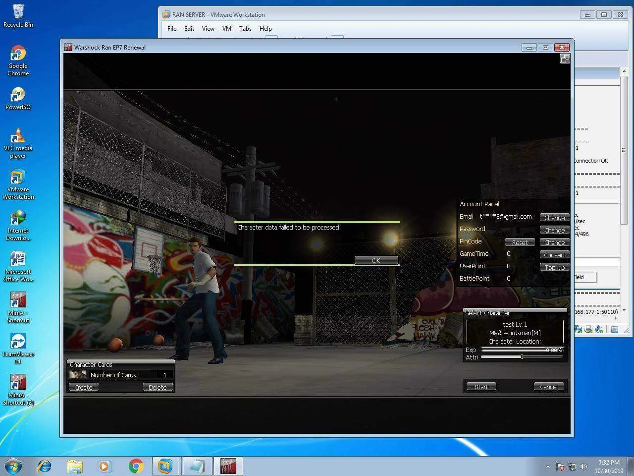Click OK on the character data error dialog

pos(376,260)
